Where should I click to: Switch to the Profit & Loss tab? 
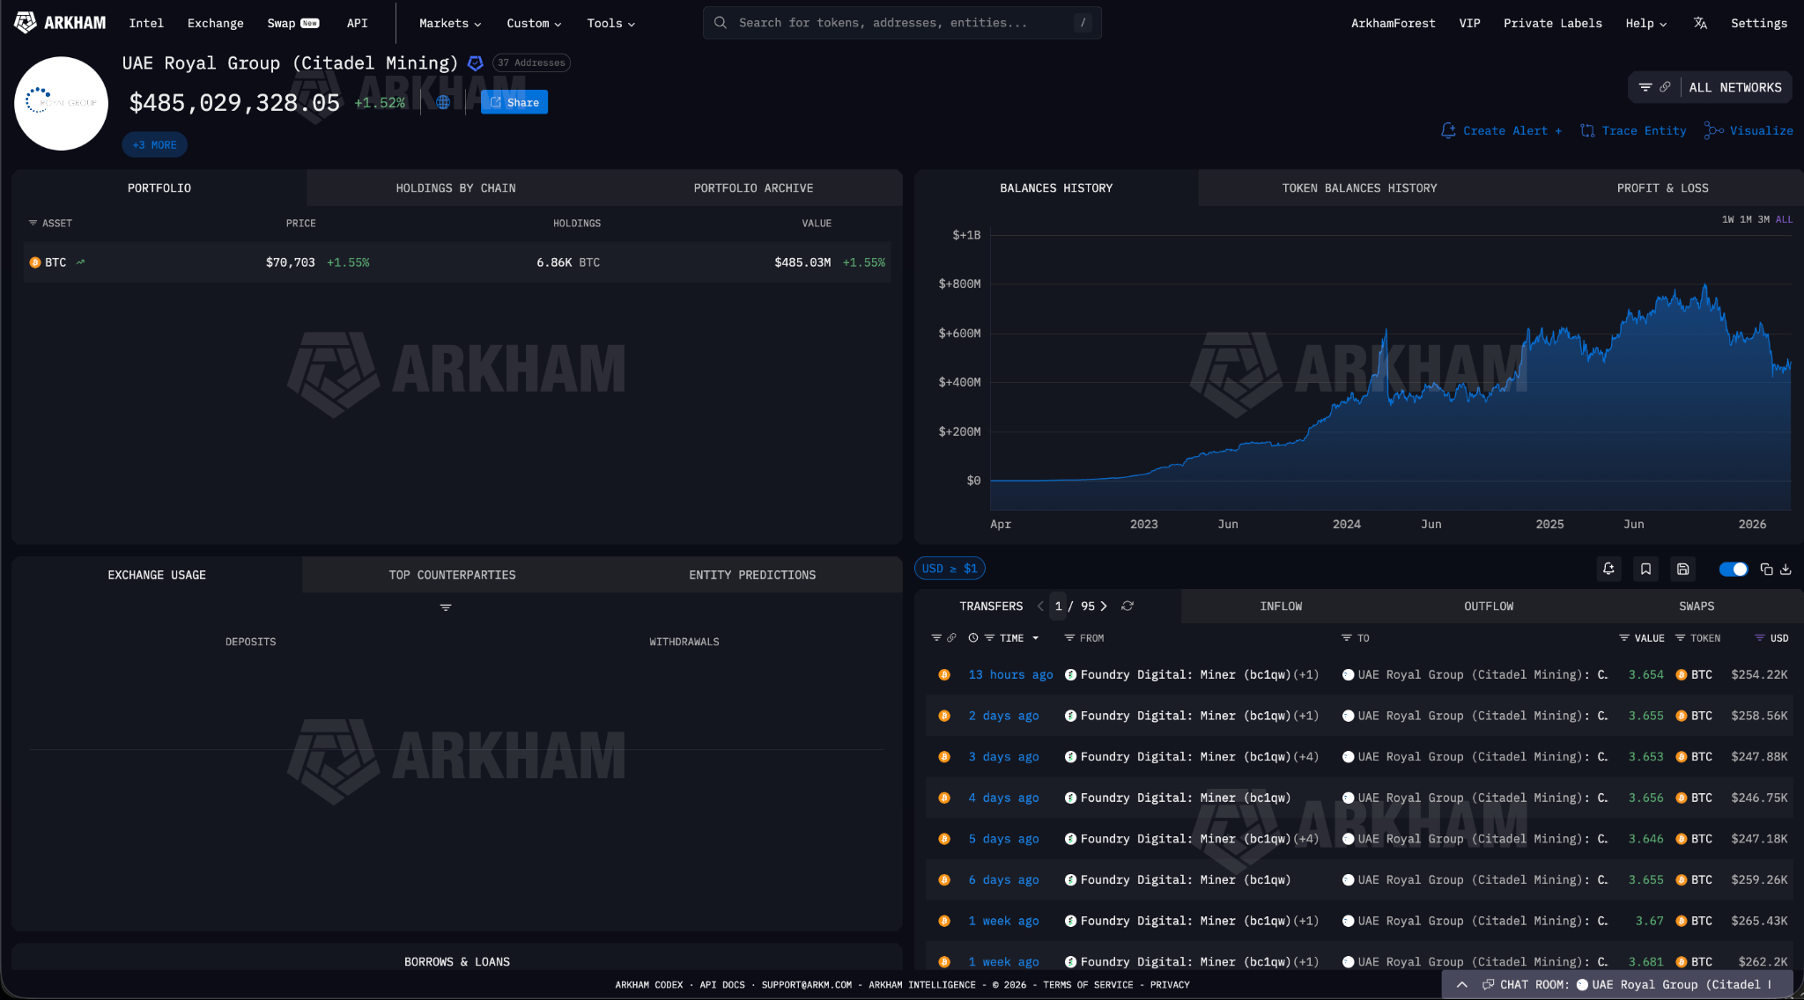click(1661, 187)
